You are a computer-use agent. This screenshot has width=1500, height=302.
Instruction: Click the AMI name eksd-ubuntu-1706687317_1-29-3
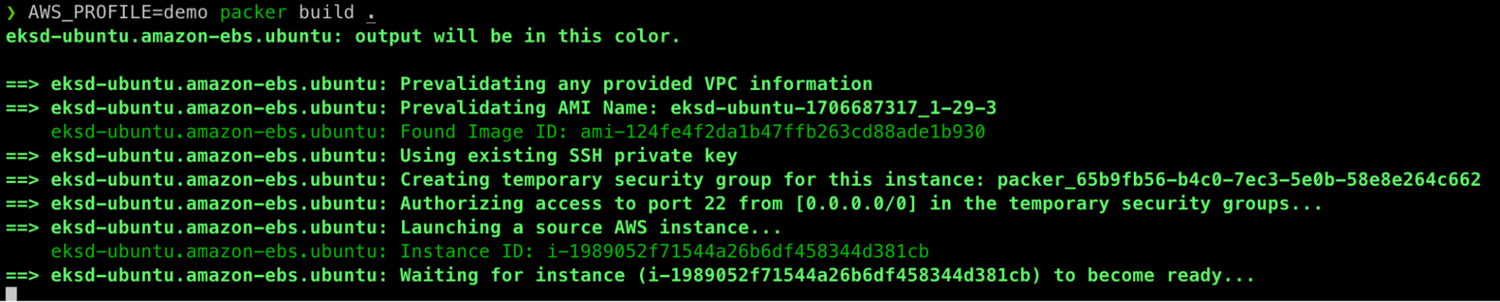point(834,108)
